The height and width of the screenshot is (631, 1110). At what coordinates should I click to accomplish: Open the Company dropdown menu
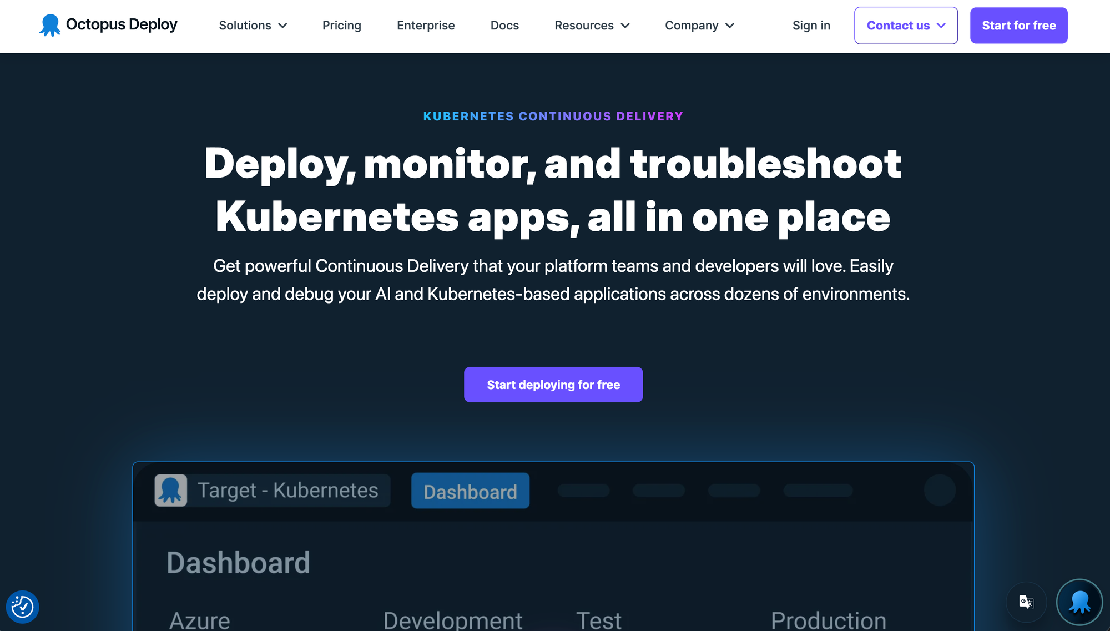click(x=699, y=26)
